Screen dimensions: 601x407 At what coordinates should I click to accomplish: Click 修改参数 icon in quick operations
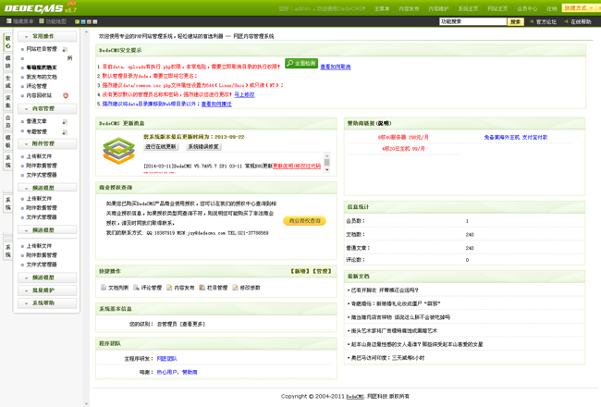[235, 288]
